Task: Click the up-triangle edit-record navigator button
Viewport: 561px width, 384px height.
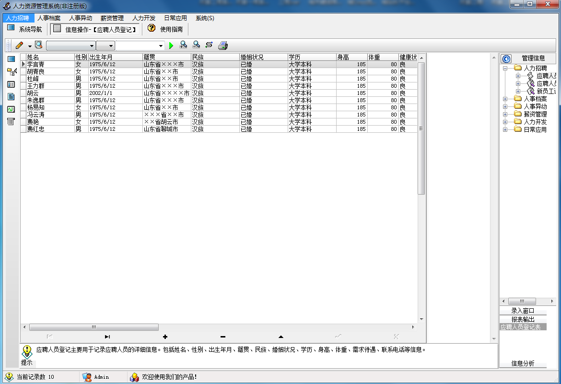Action: [281, 337]
